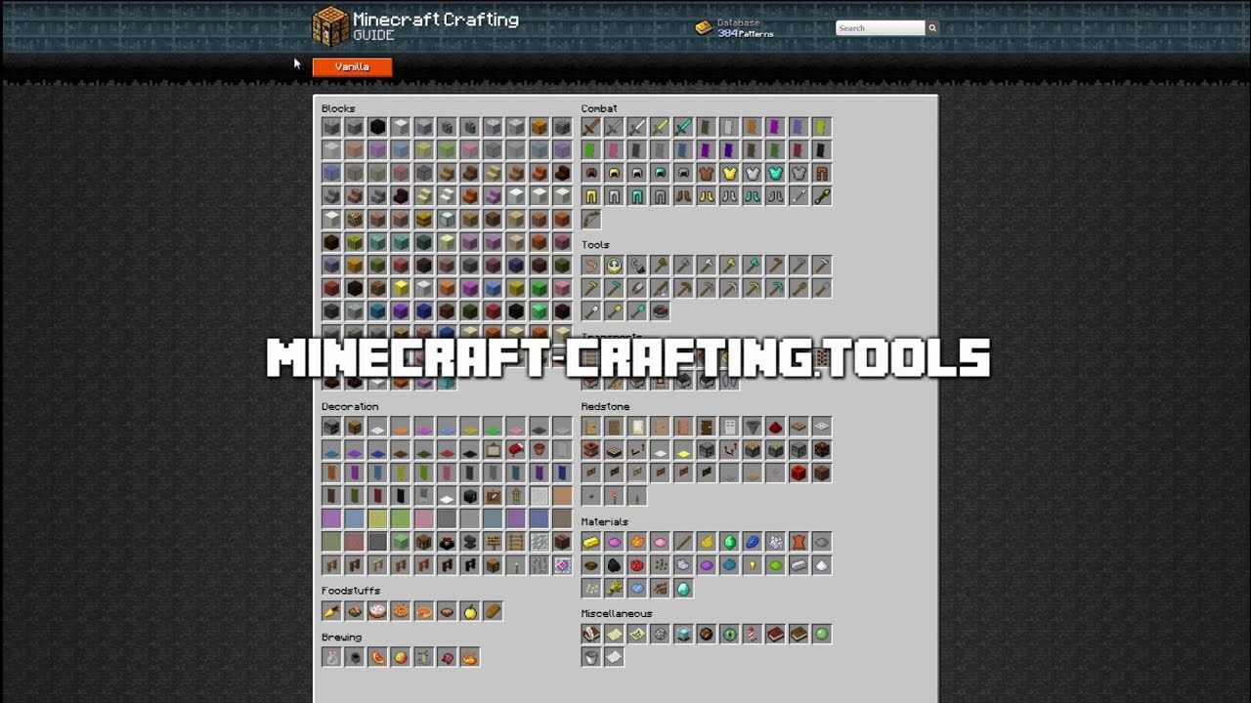Select the clock icon in Tools

(614, 266)
